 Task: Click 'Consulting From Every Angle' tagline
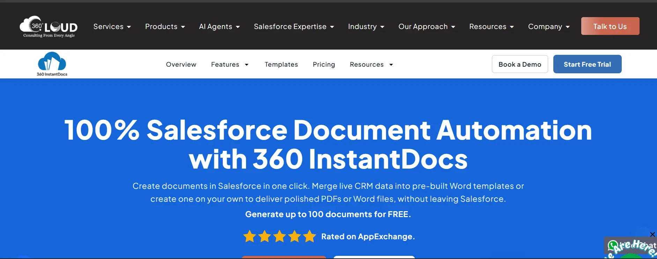pyautogui.click(x=49, y=36)
